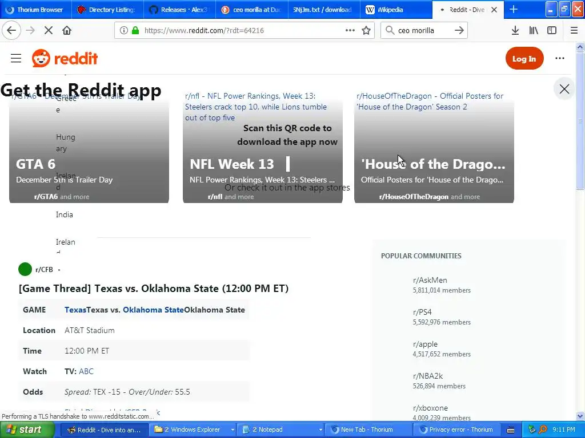The width and height of the screenshot is (585, 438).
Task: Switch to New Tab - Thorium window
Action: point(369,430)
